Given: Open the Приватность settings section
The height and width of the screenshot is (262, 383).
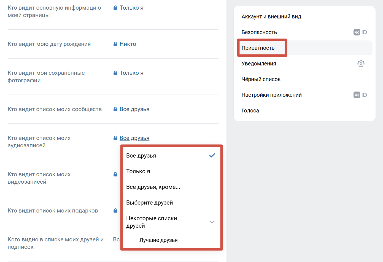Looking at the screenshot, I should tap(258, 48).
